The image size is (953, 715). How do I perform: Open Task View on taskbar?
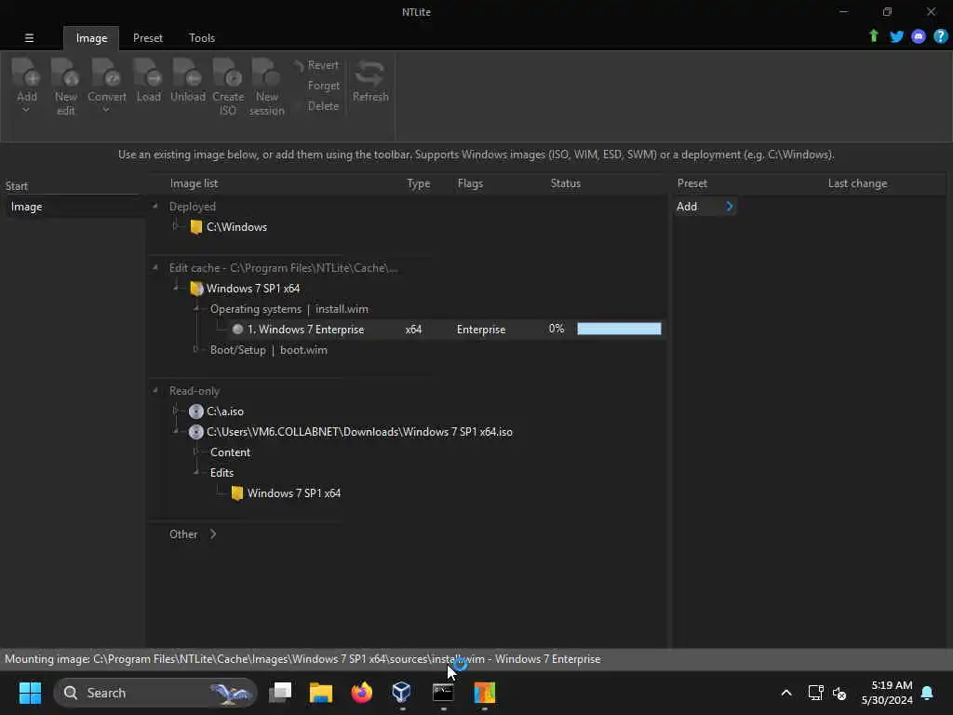click(x=281, y=693)
